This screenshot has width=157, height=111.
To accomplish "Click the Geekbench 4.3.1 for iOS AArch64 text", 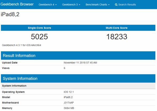I will coord(21,45).
